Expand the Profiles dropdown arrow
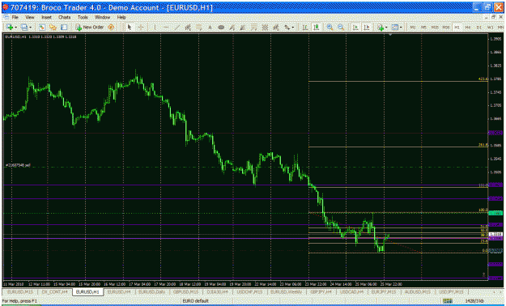Image resolution: width=506 pixels, height=306 pixels. coord(30,28)
